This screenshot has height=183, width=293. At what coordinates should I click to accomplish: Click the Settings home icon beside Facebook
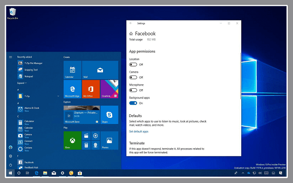(x=131, y=34)
